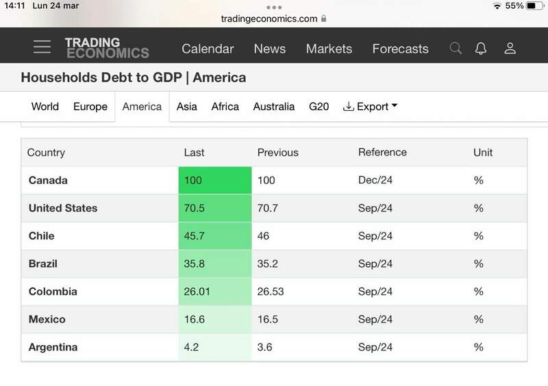Switch to the Europe tab
The height and width of the screenshot is (386, 548).
tap(90, 106)
